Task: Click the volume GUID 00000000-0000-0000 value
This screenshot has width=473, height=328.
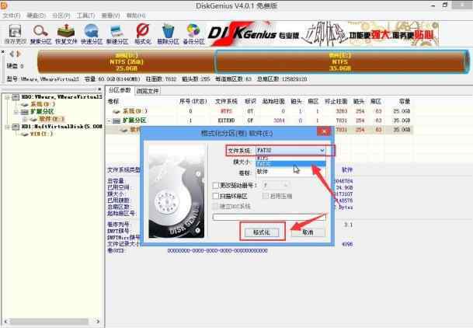Action: [x=217, y=251]
